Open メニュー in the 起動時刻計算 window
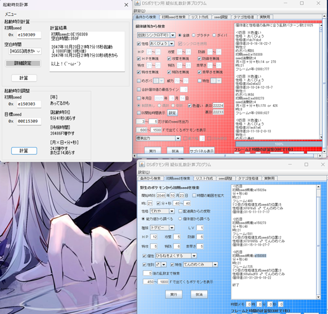 coord(11,14)
